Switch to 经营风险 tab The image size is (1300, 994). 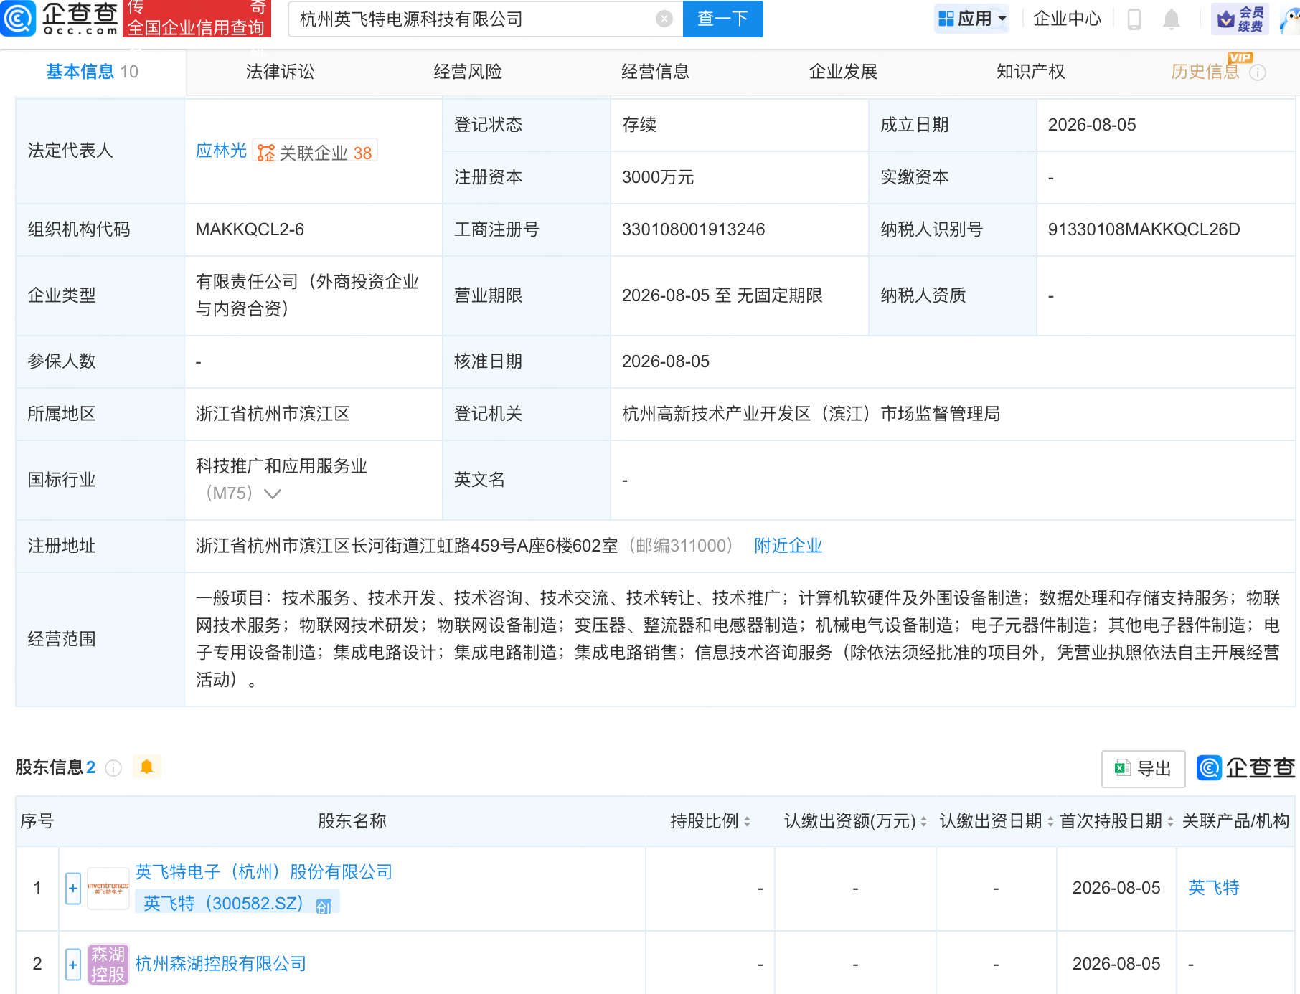[468, 72]
